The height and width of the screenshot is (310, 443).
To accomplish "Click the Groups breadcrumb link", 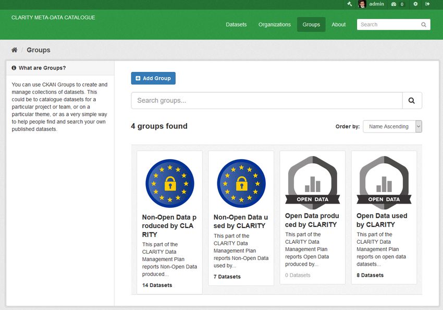I will click(x=39, y=50).
